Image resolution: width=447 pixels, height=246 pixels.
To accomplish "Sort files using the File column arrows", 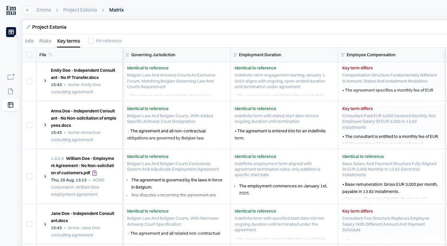I will tap(51, 55).
